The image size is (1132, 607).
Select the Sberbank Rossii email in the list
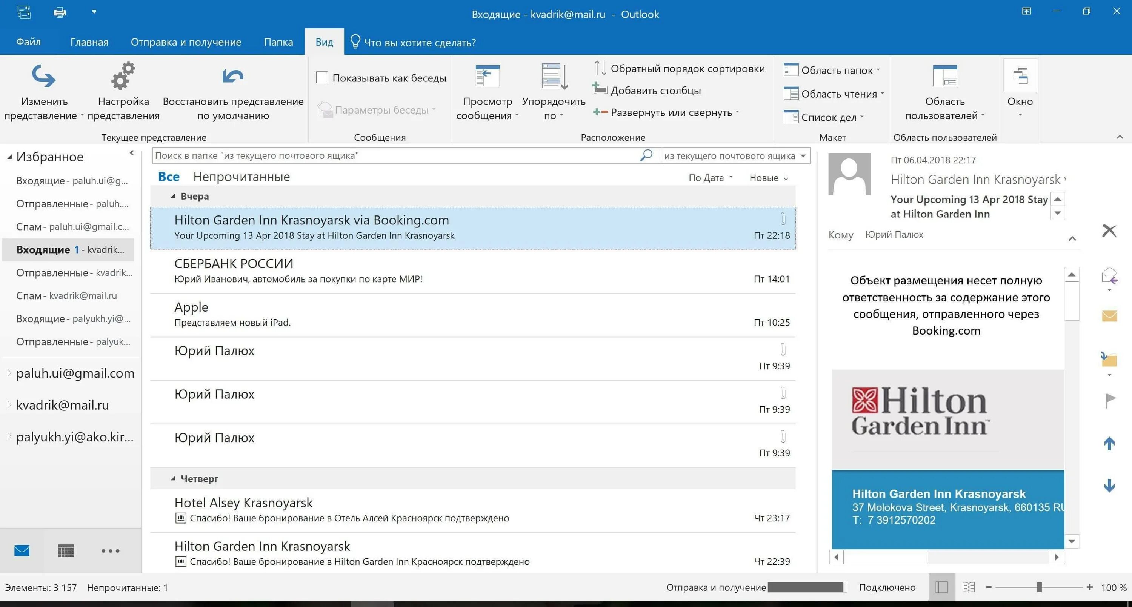[x=395, y=270]
